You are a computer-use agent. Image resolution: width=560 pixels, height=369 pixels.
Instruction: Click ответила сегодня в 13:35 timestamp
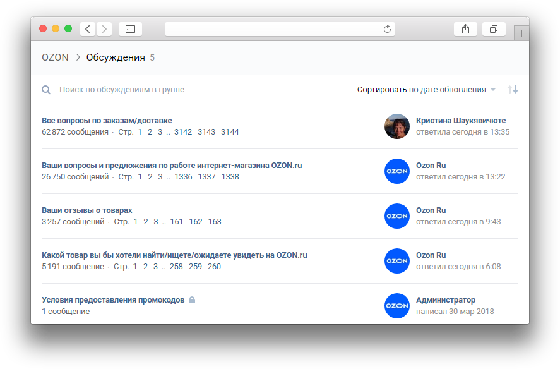tap(463, 132)
